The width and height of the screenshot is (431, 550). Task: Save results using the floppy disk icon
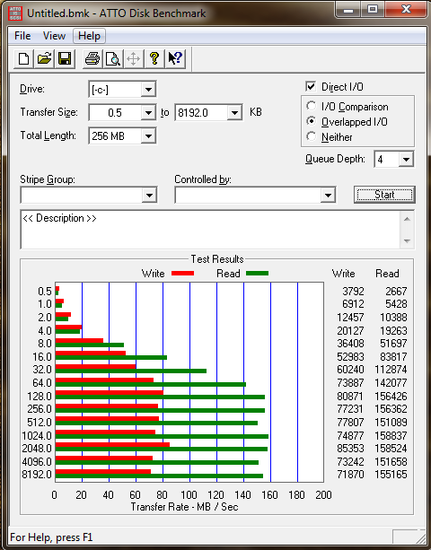[x=65, y=58]
